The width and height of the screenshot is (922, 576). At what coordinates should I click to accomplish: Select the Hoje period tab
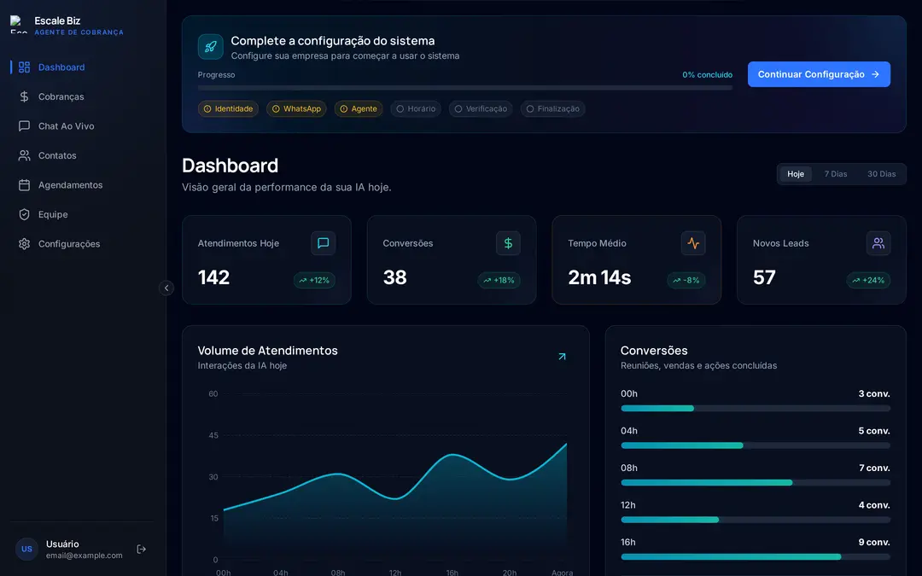click(x=796, y=174)
